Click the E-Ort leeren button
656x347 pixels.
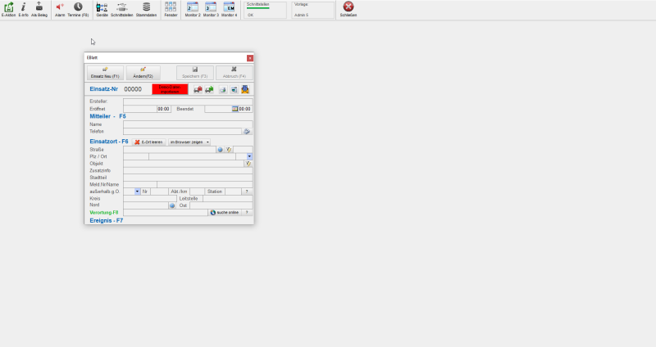(148, 142)
